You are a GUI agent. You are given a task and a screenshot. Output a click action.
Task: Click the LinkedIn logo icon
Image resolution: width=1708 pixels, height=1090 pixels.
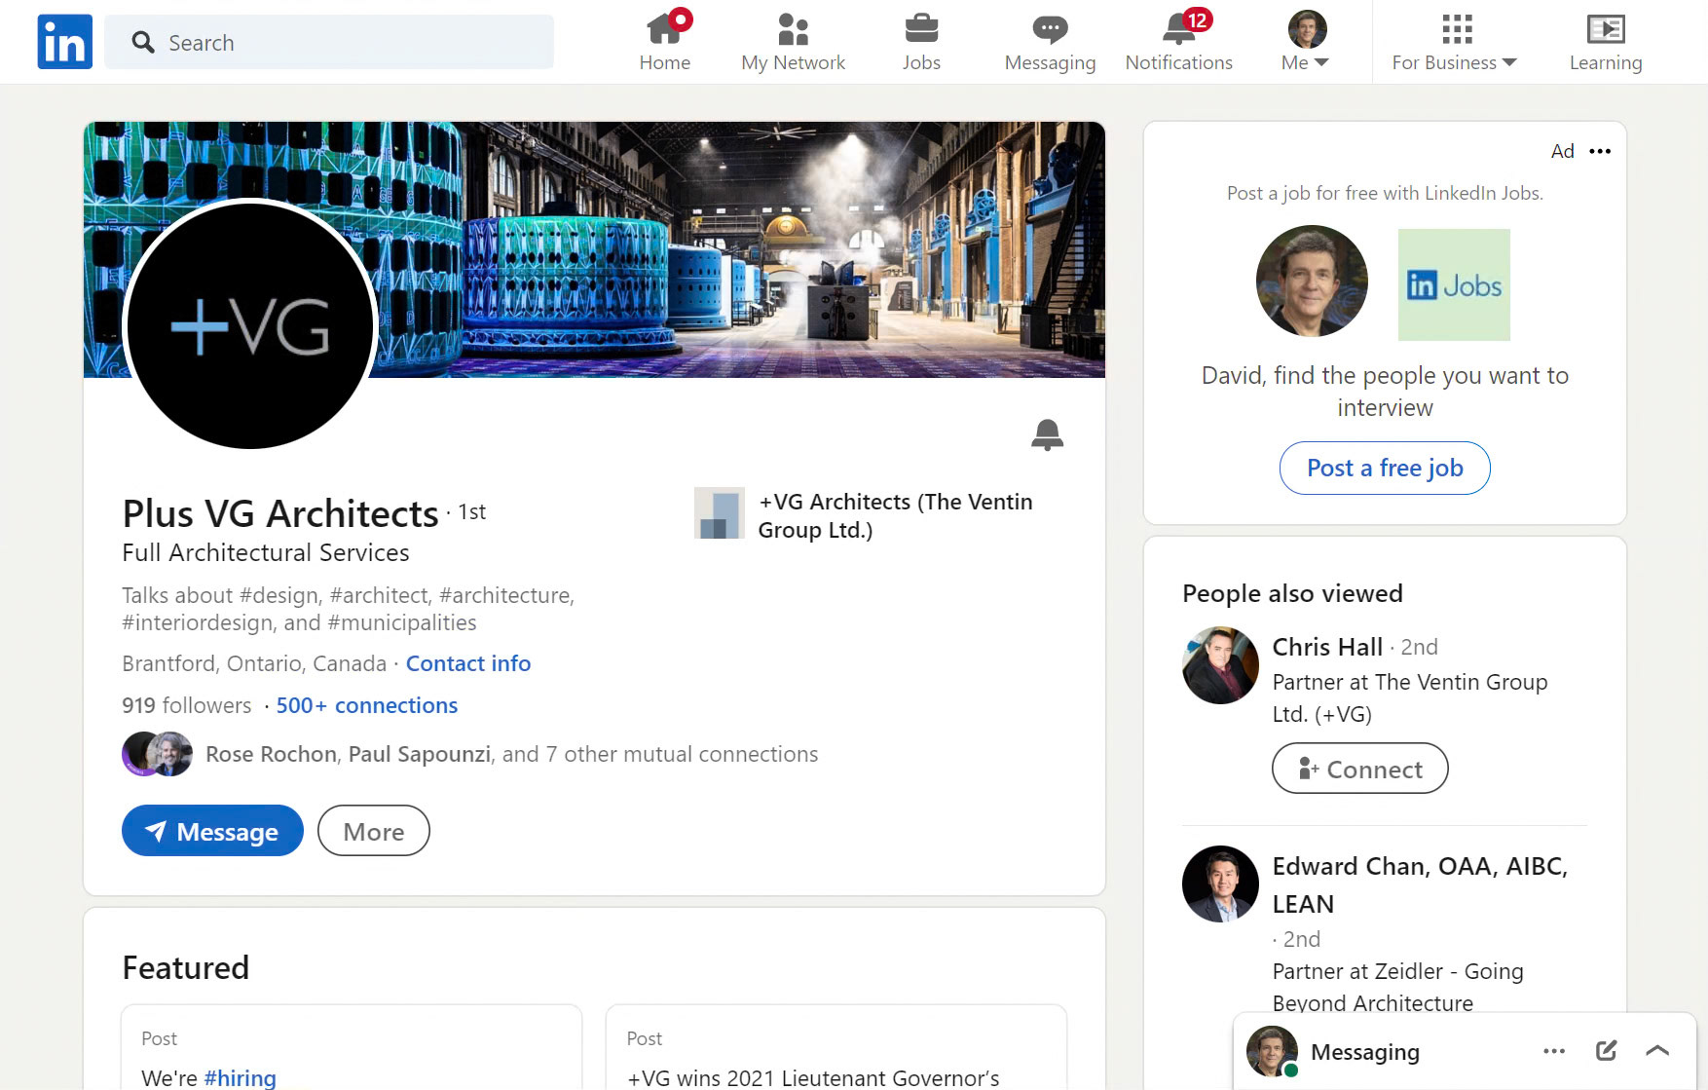tap(65, 42)
